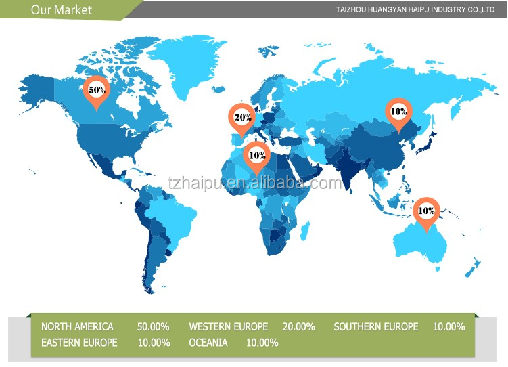Click the WESTERN EUROPE legend label

point(228,326)
